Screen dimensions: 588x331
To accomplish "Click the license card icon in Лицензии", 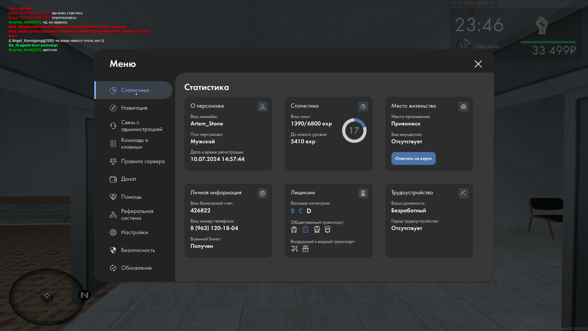I will (363, 193).
